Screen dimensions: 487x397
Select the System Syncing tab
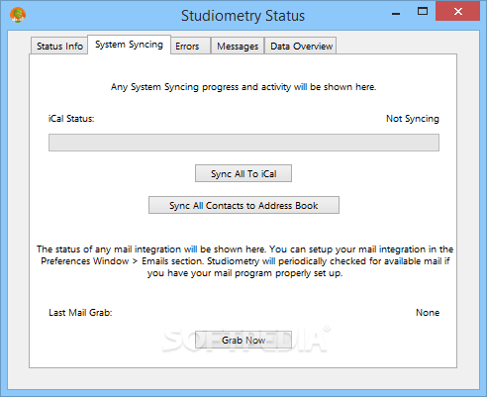click(129, 45)
